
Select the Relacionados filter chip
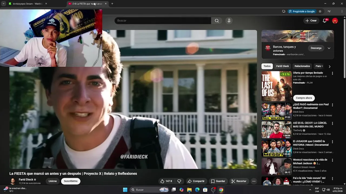coord(302,66)
